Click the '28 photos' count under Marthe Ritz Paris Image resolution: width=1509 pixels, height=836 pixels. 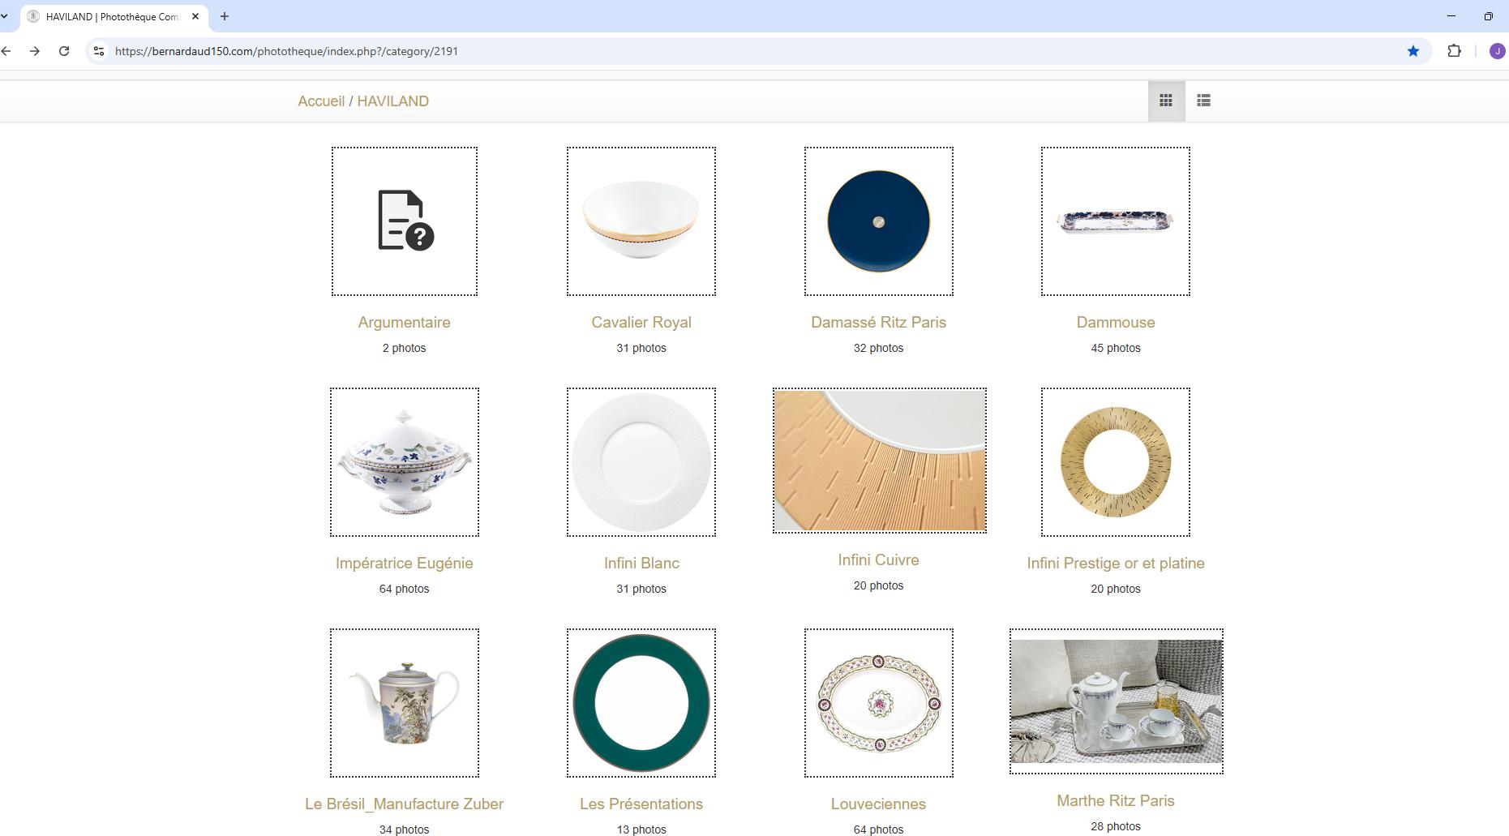pyautogui.click(x=1116, y=826)
